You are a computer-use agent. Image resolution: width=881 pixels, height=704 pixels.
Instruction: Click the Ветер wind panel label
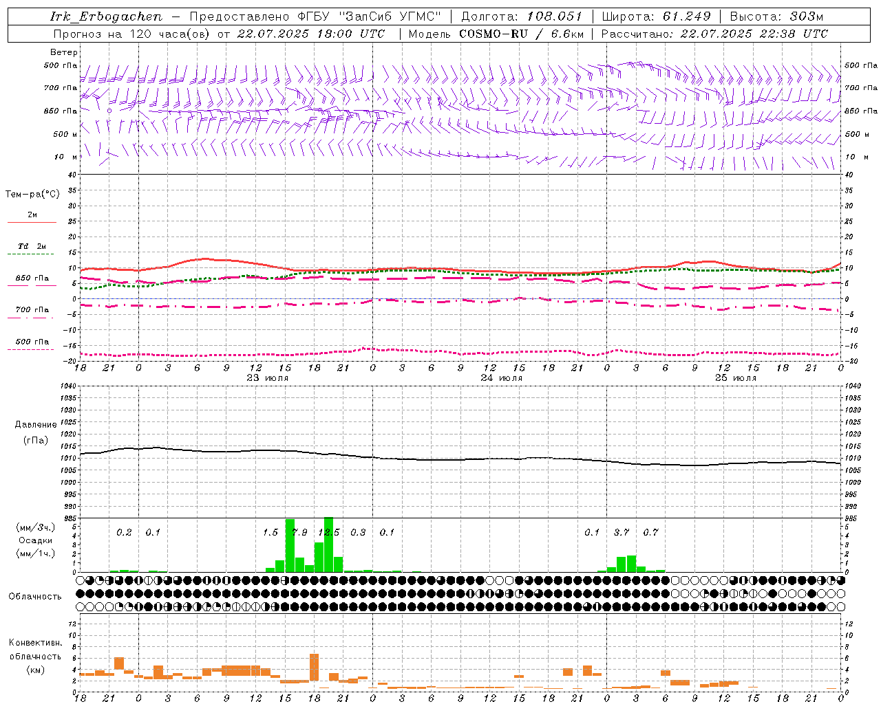click(64, 52)
